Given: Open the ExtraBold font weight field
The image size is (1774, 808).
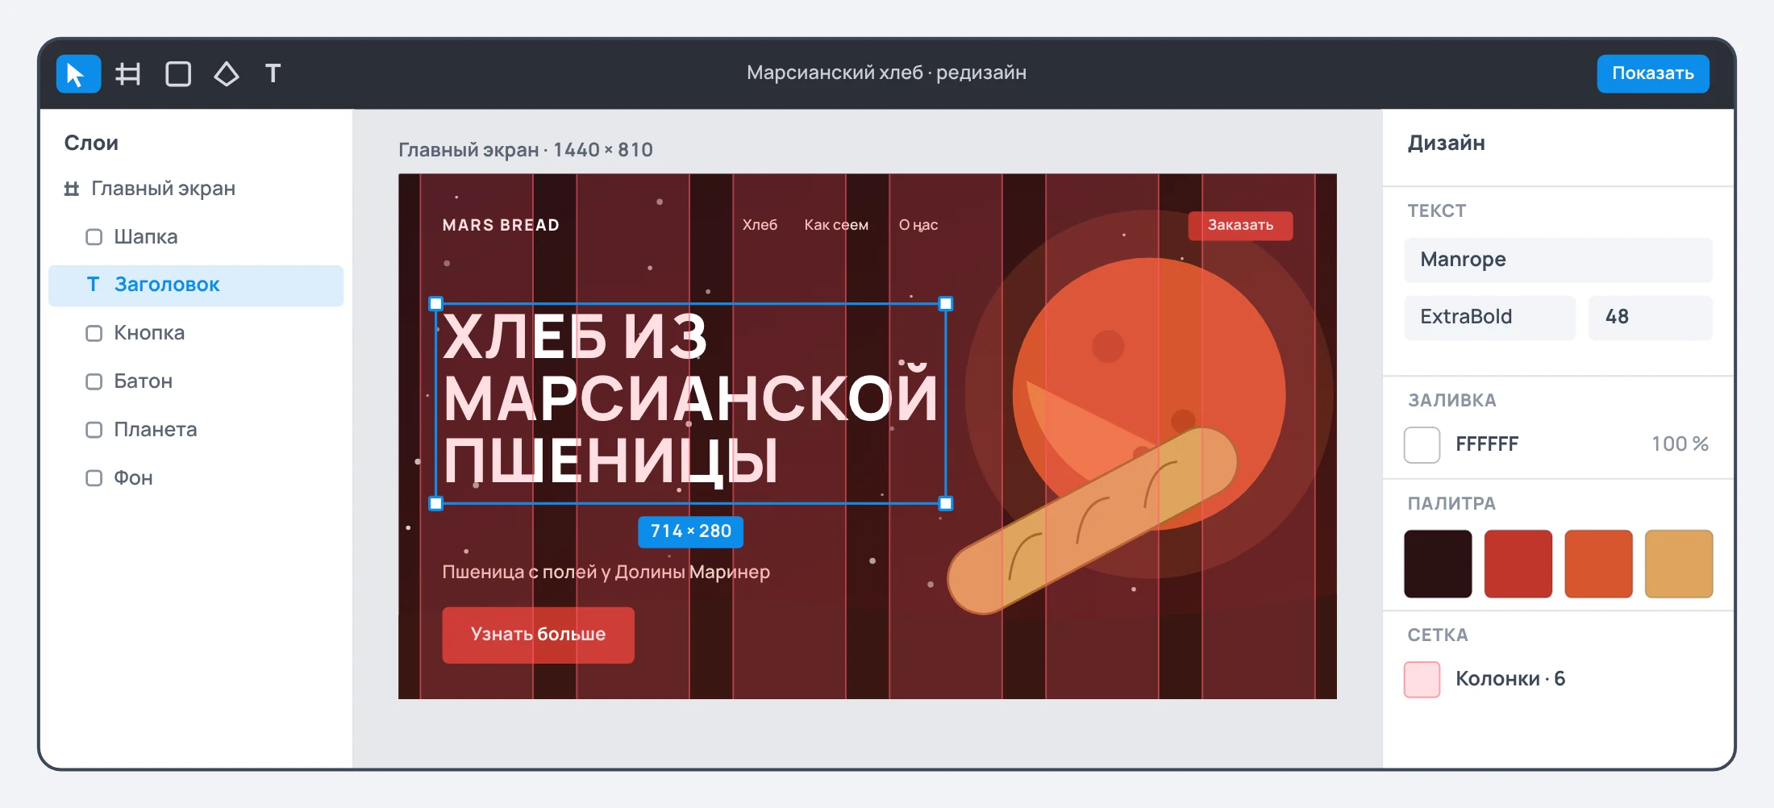Looking at the screenshot, I should pos(1489,317).
